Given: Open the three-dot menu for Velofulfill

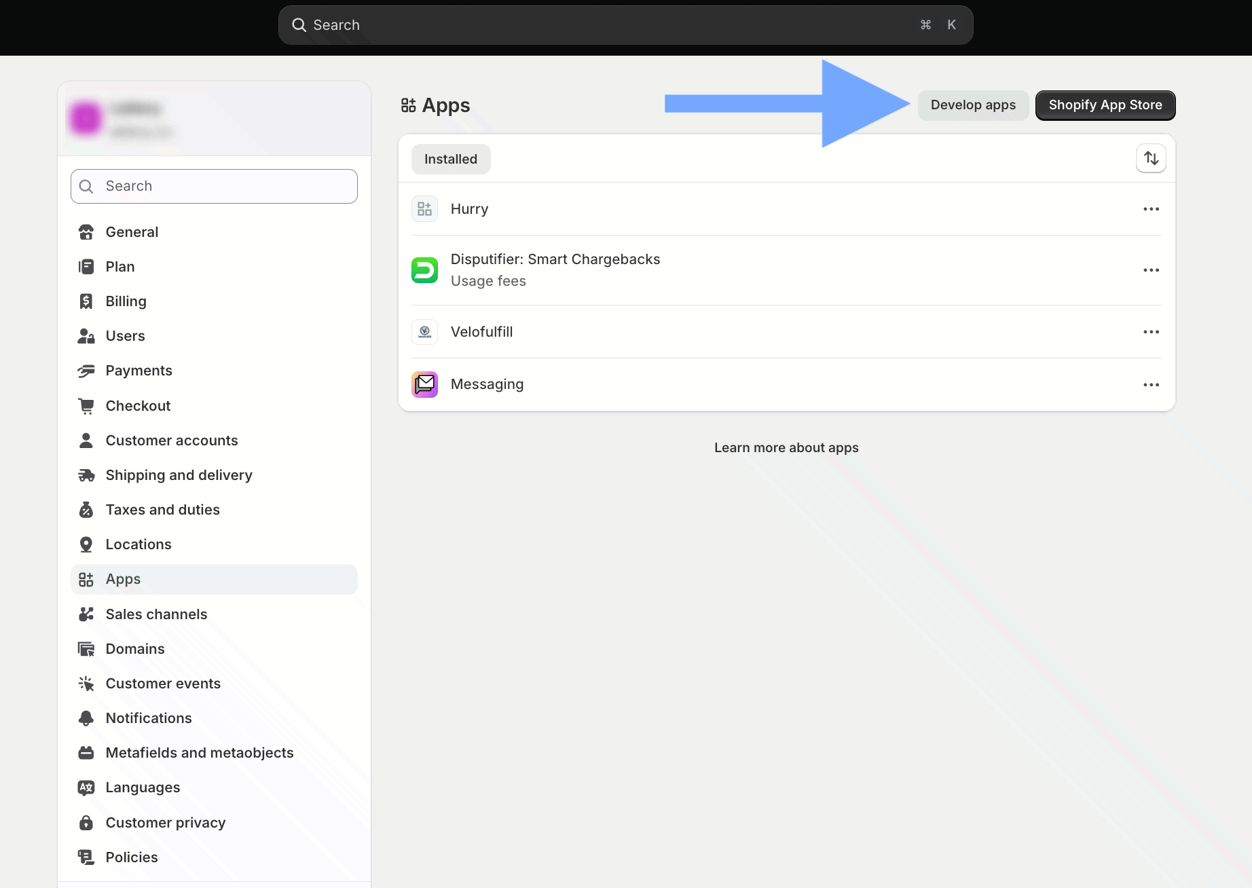Looking at the screenshot, I should pyautogui.click(x=1151, y=332).
